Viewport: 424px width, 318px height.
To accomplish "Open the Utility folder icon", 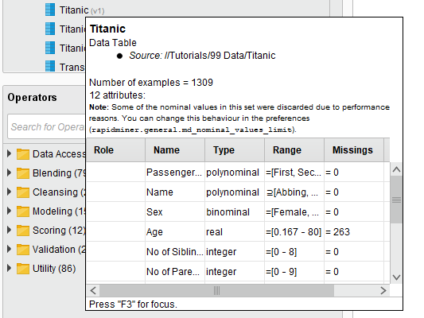I will click(23, 269).
